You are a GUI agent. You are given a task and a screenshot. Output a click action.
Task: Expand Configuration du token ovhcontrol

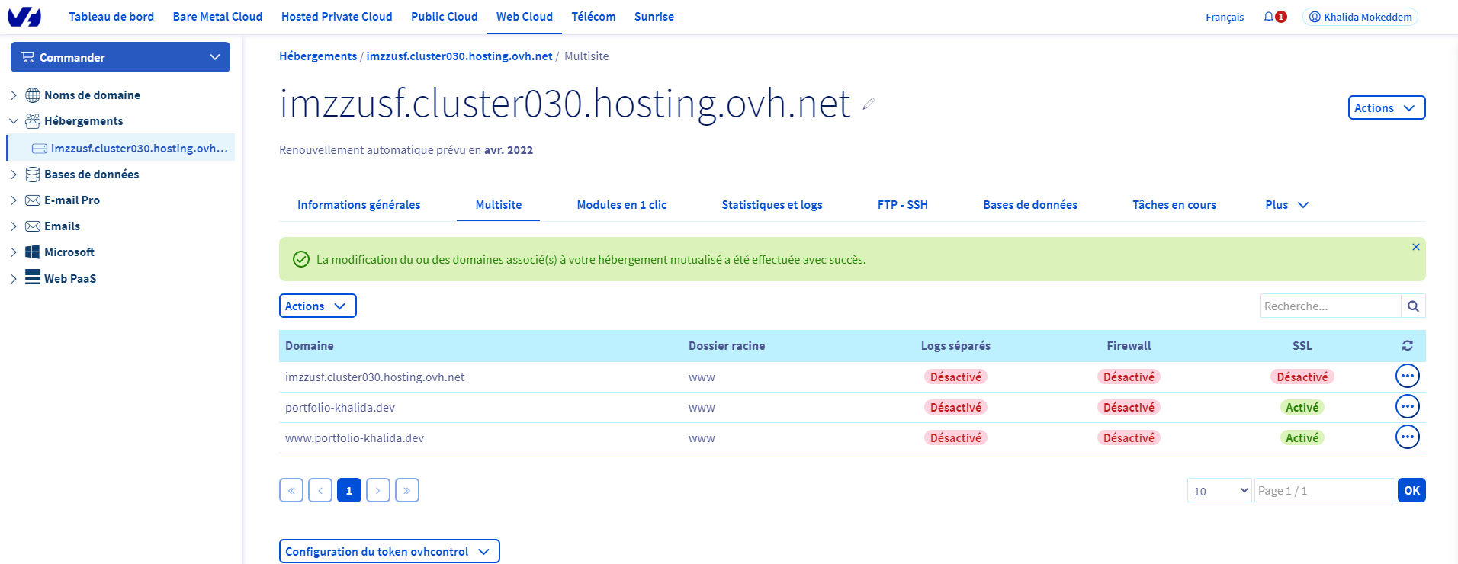[389, 551]
